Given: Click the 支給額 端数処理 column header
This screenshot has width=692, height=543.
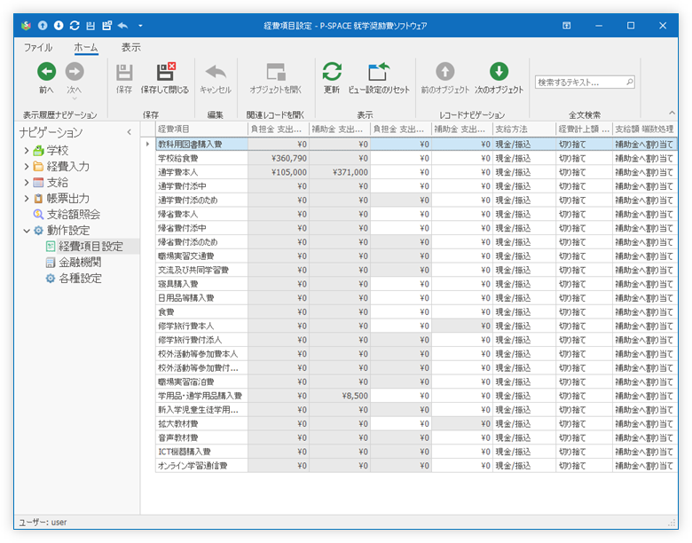Looking at the screenshot, I should [644, 129].
